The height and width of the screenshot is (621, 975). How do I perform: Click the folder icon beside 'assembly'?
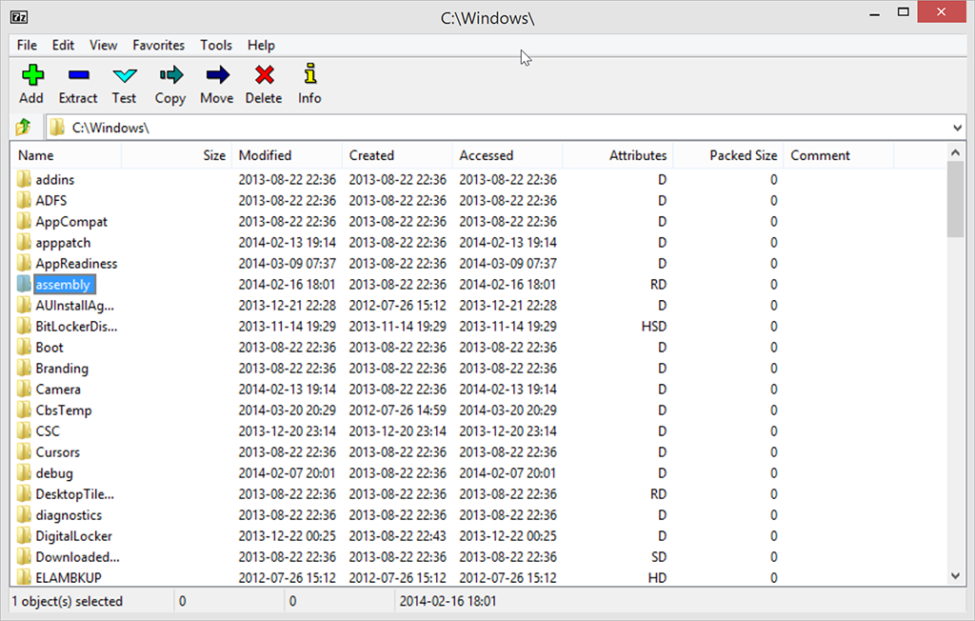coord(22,284)
